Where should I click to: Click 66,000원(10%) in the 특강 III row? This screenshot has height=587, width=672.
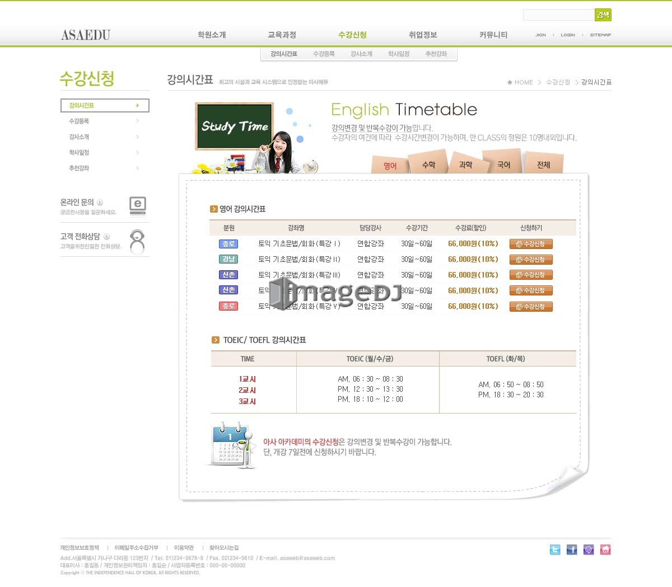point(473,275)
